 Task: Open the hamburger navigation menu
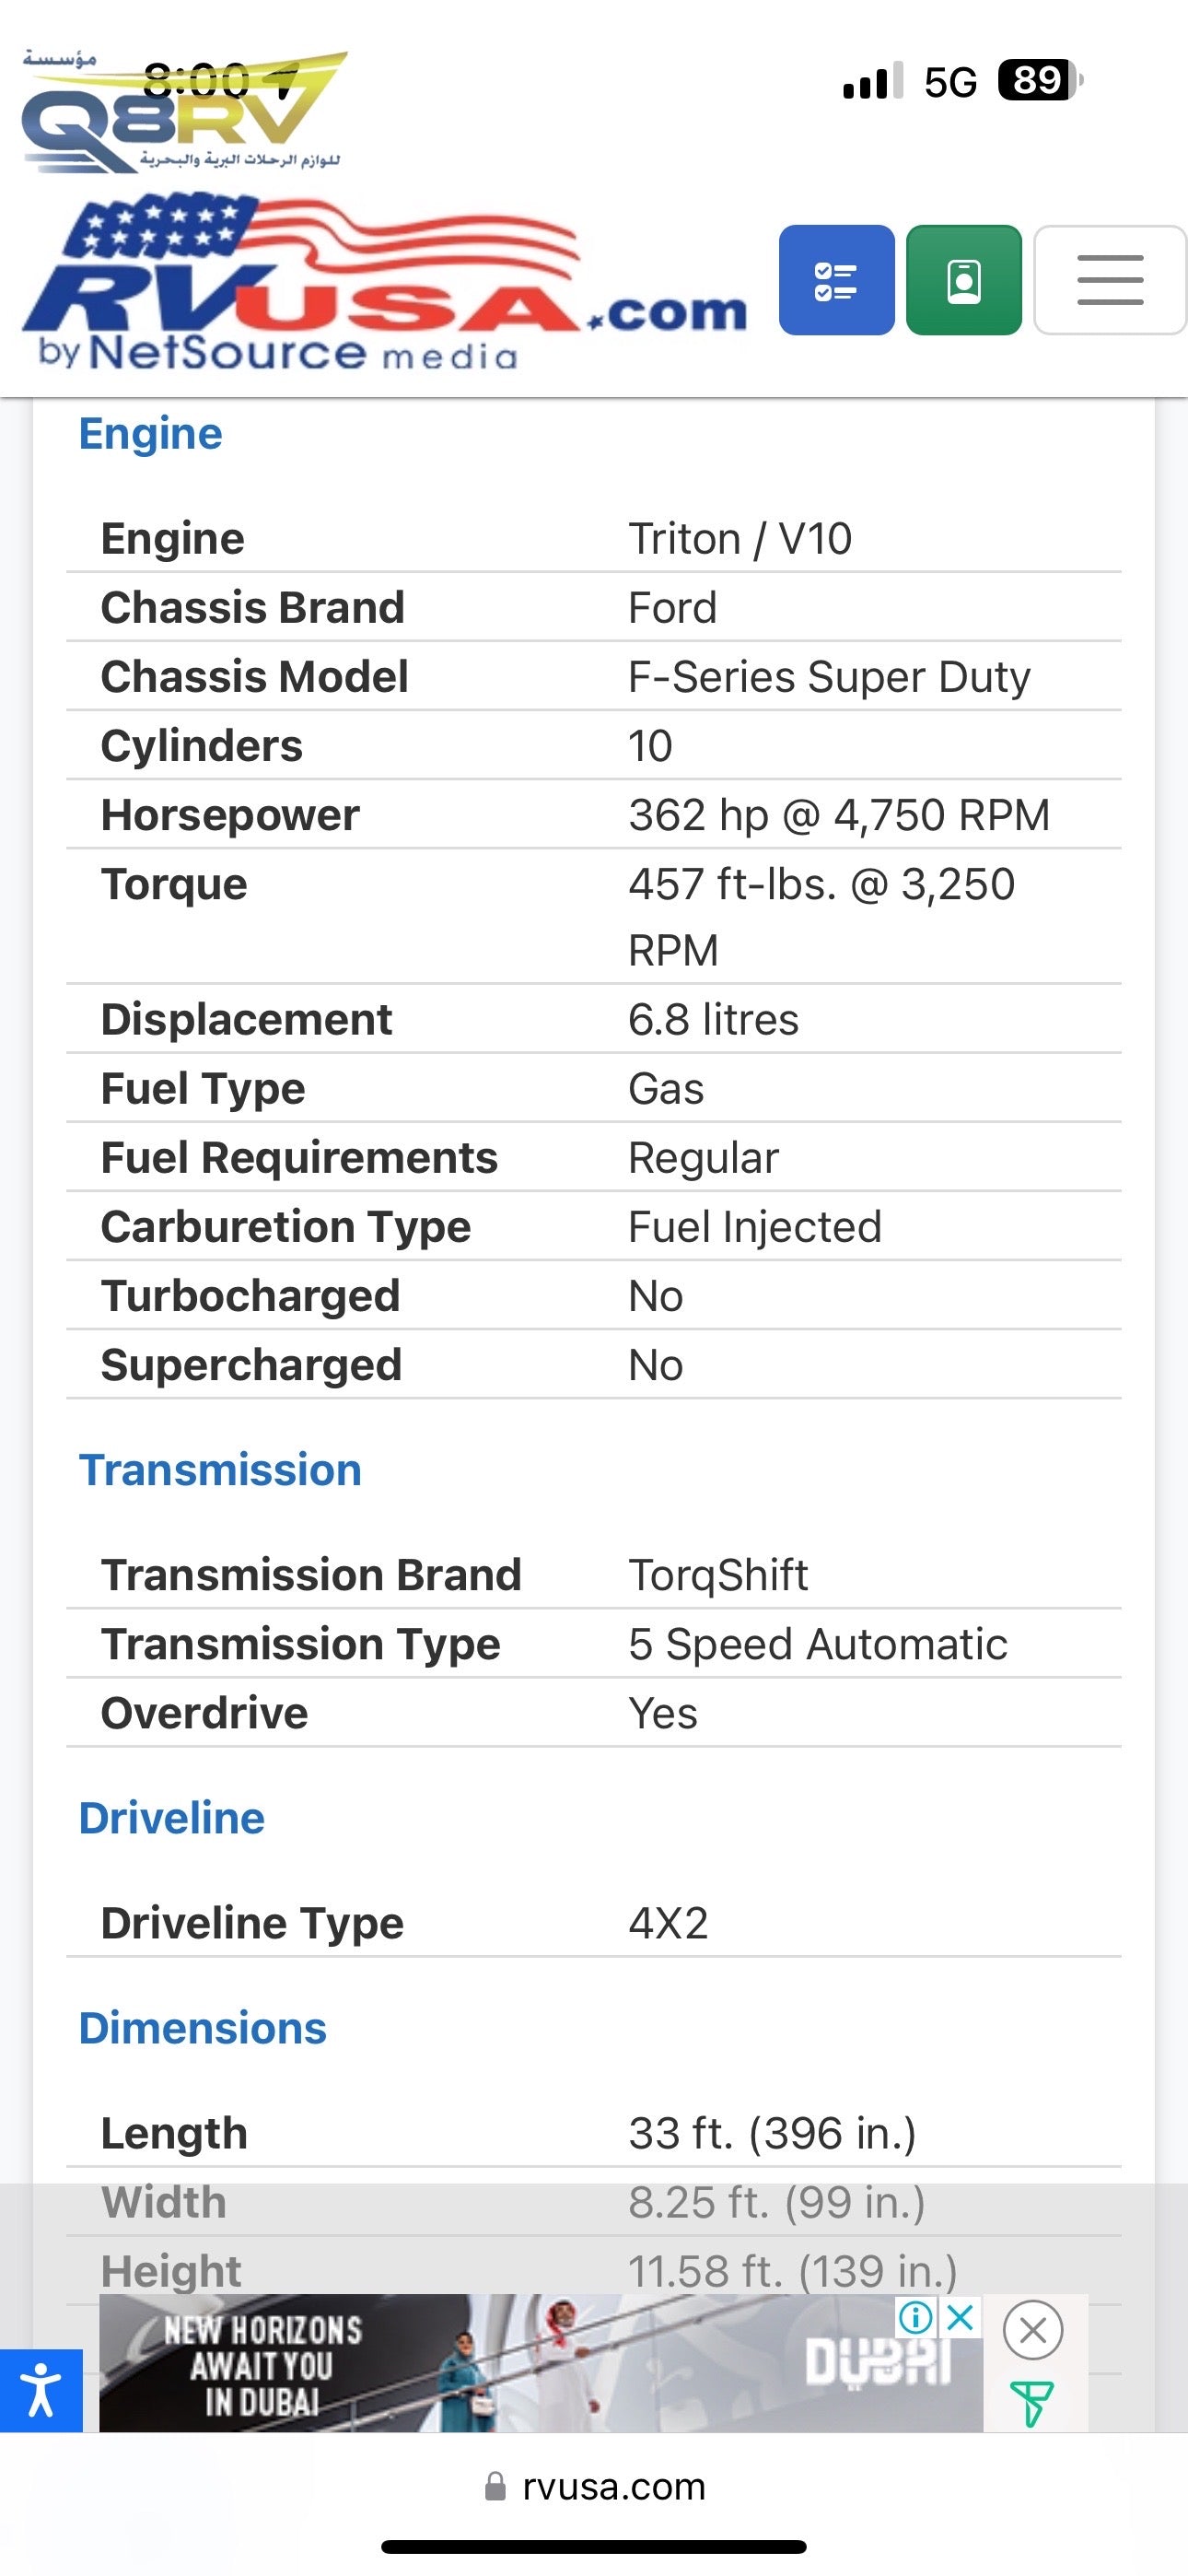1110,280
